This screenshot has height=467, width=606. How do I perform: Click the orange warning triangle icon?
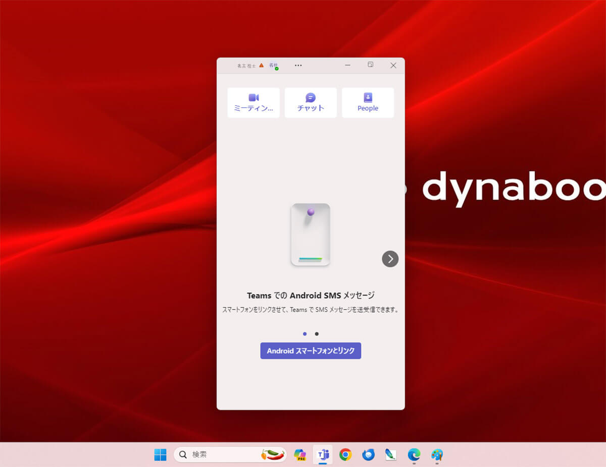coord(262,65)
